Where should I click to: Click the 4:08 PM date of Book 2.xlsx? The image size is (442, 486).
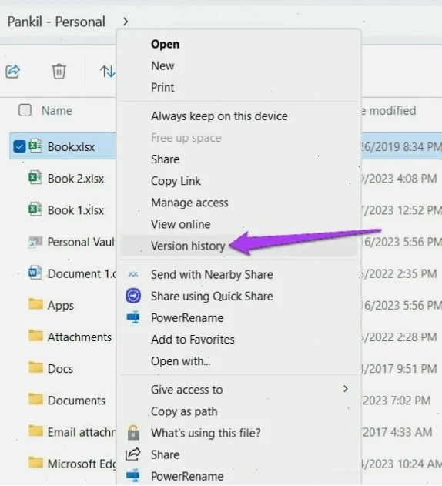[x=399, y=179]
